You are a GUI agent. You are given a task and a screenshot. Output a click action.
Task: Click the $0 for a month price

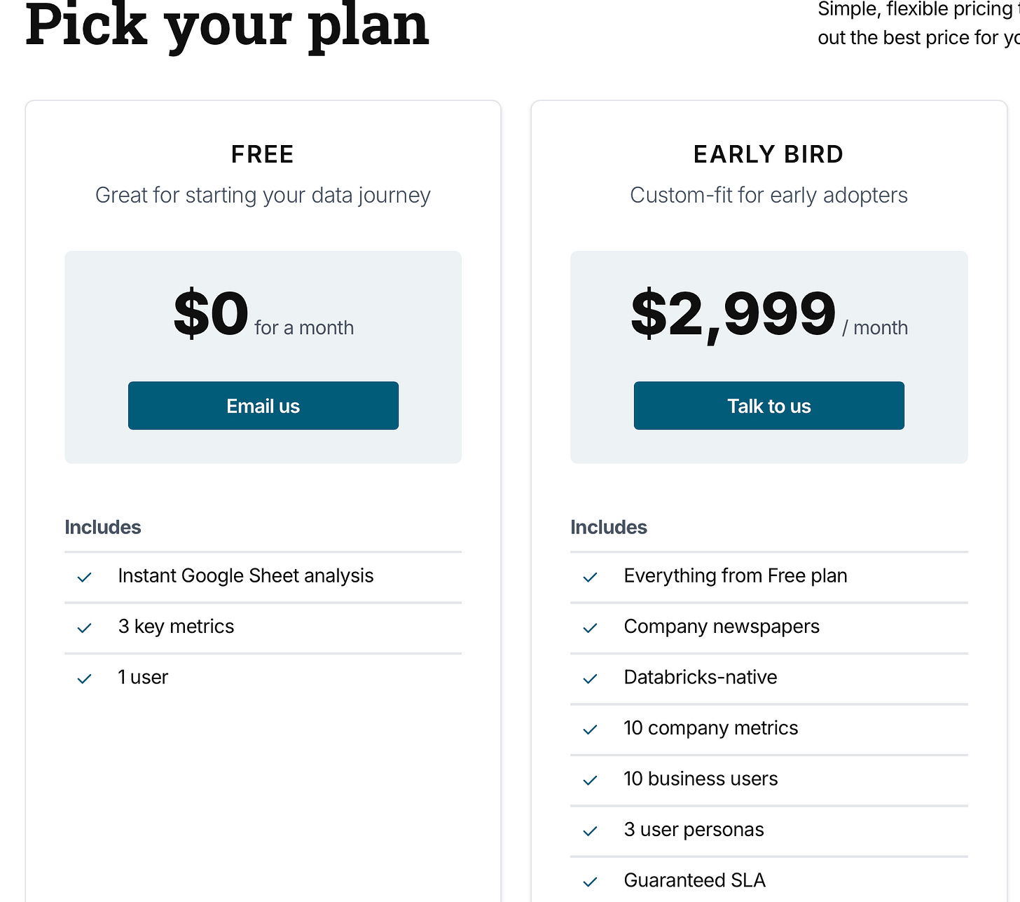tap(263, 315)
